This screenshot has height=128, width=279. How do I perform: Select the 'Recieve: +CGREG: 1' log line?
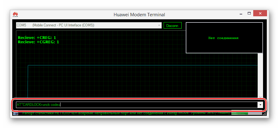click(38, 42)
